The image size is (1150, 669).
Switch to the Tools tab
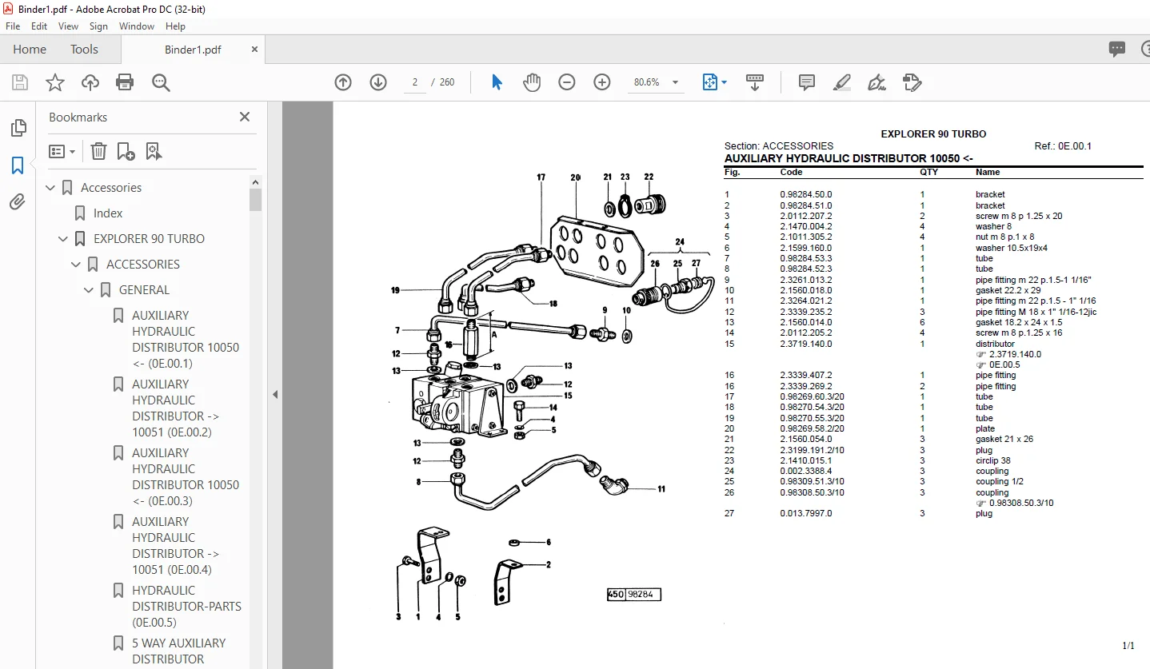(84, 50)
